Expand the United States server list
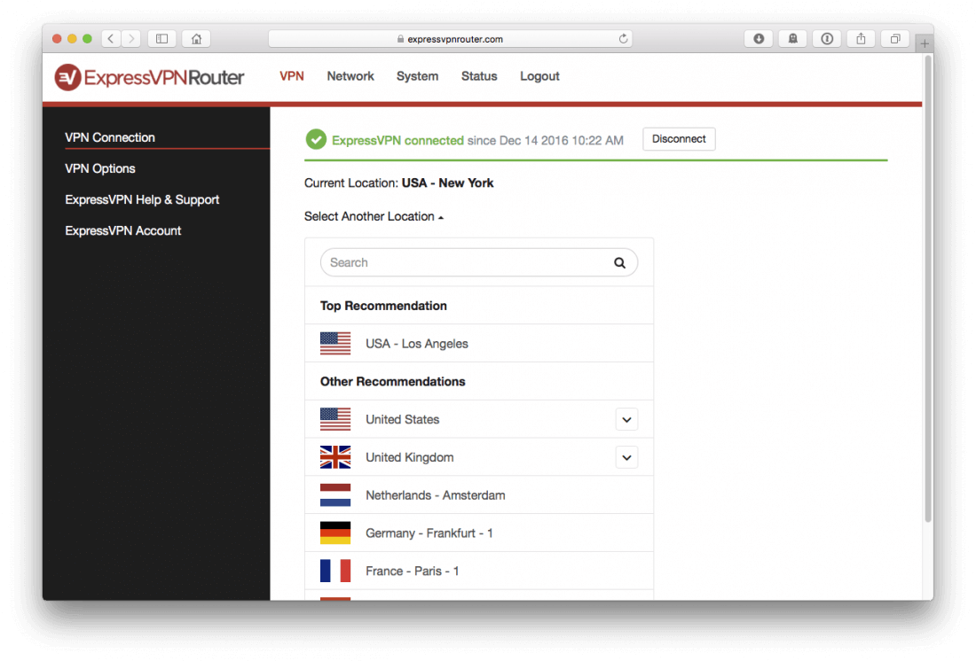The image size is (976, 661). coord(626,420)
